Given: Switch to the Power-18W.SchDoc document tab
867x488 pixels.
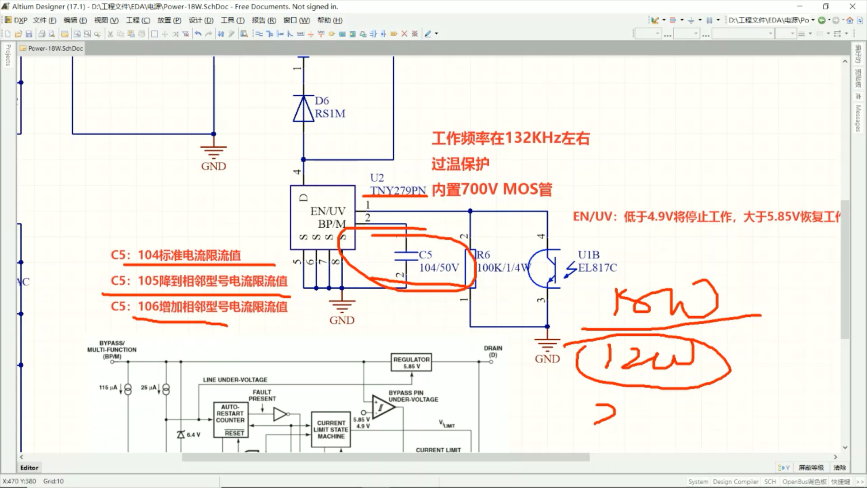Looking at the screenshot, I should pyautogui.click(x=51, y=48).
